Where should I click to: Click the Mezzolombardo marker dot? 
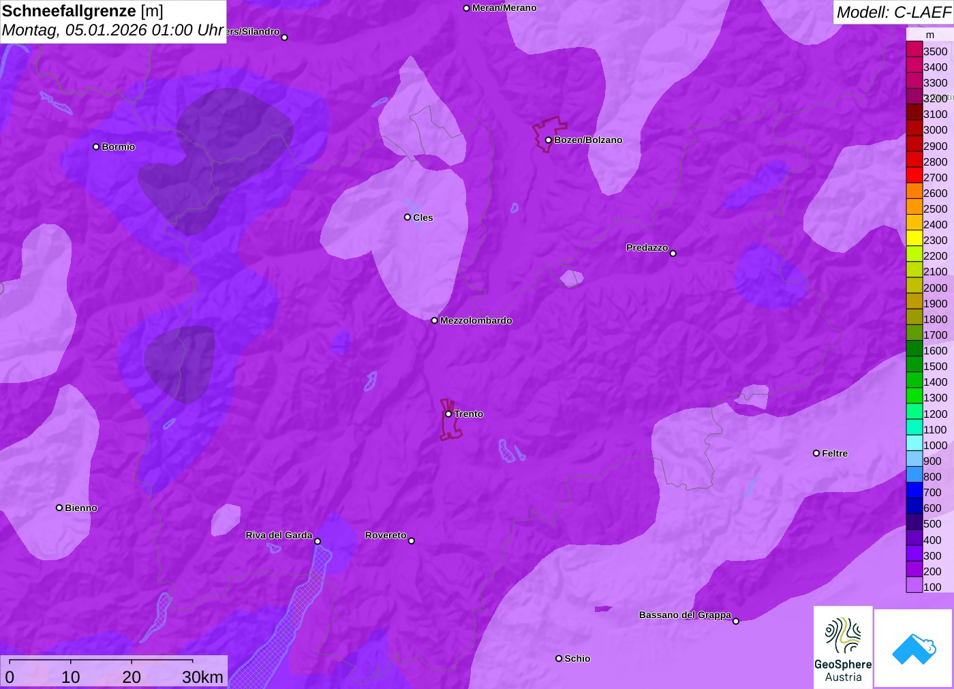pyautogui.click(x=435, y=320)
